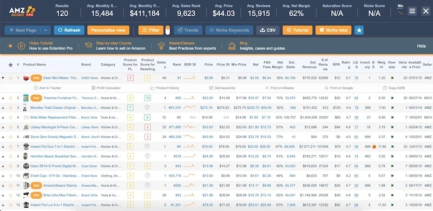433x211 pixels.
Task: Open the hamburger menu icon
Action: tap(412, 11)
